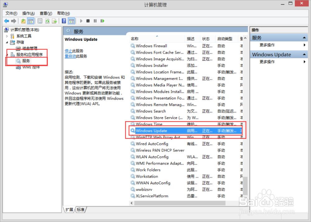Select Windows Presentation Foundation row
The width and height of the screenshot is (311, 222).
click(x=186, y=98)
